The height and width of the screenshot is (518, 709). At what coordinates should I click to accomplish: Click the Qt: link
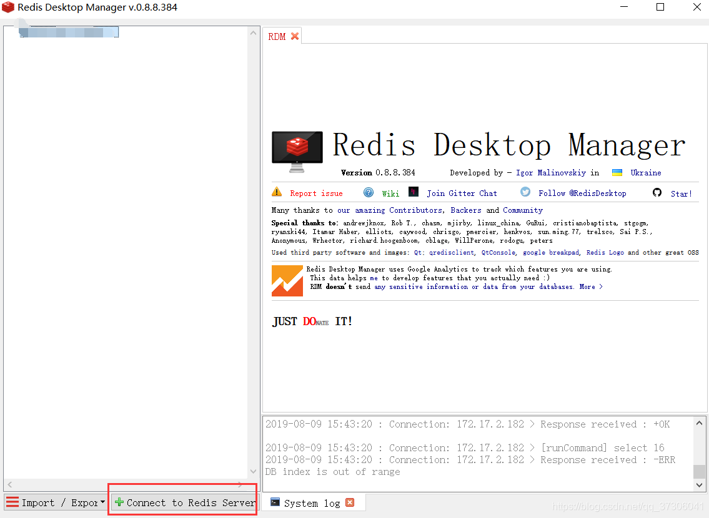point(419,253)
